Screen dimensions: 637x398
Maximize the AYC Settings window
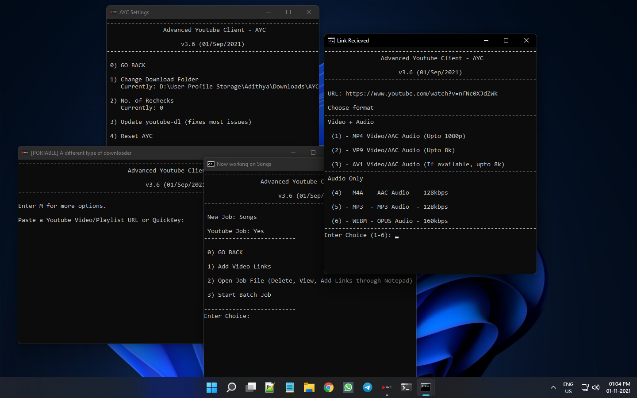288,12
